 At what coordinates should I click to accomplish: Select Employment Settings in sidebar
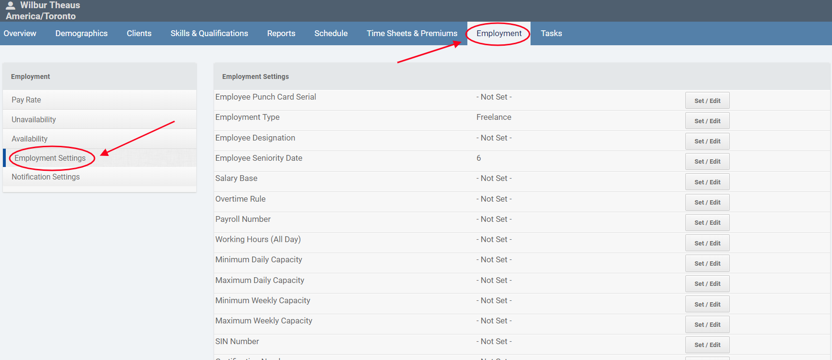pos(50,158)
